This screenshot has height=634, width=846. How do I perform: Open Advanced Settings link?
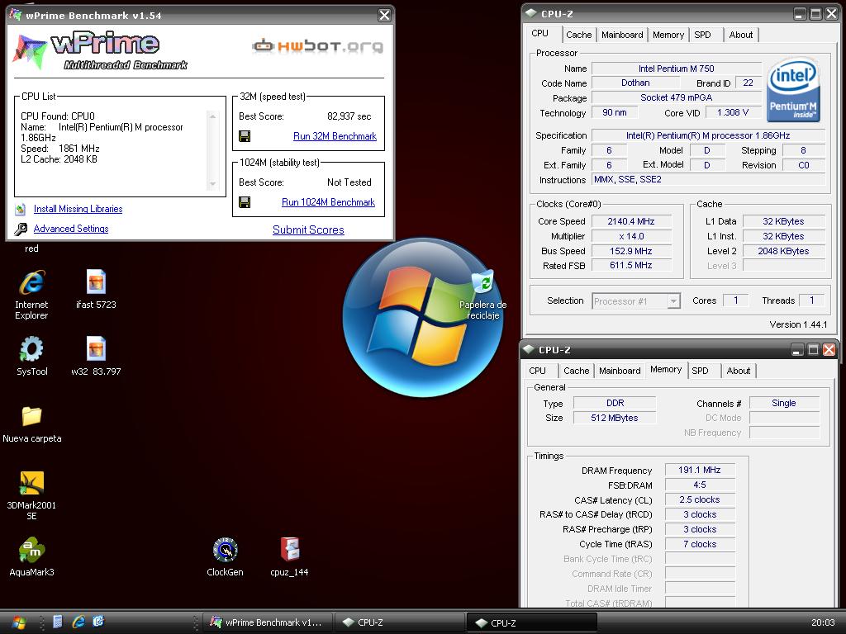tap(71, 229)
